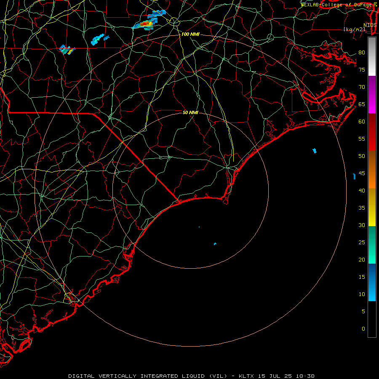Click the 0 value on the color scale
The height and width of the screenshot is (379, 379).
pyautogui.click(x=363, y=329)
